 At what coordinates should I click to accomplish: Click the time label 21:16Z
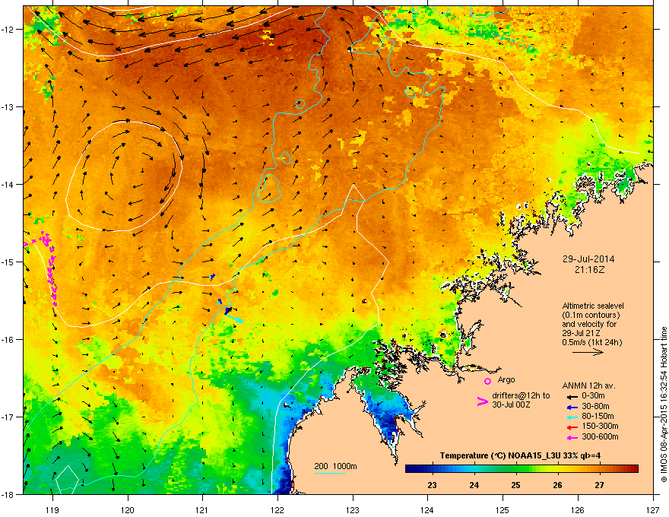click(x=589, y=270)
